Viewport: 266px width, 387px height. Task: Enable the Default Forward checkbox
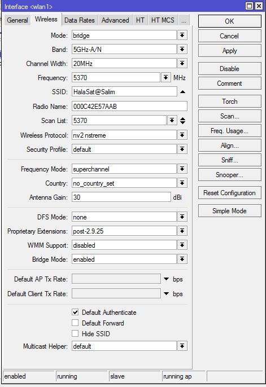pos(75,323)
